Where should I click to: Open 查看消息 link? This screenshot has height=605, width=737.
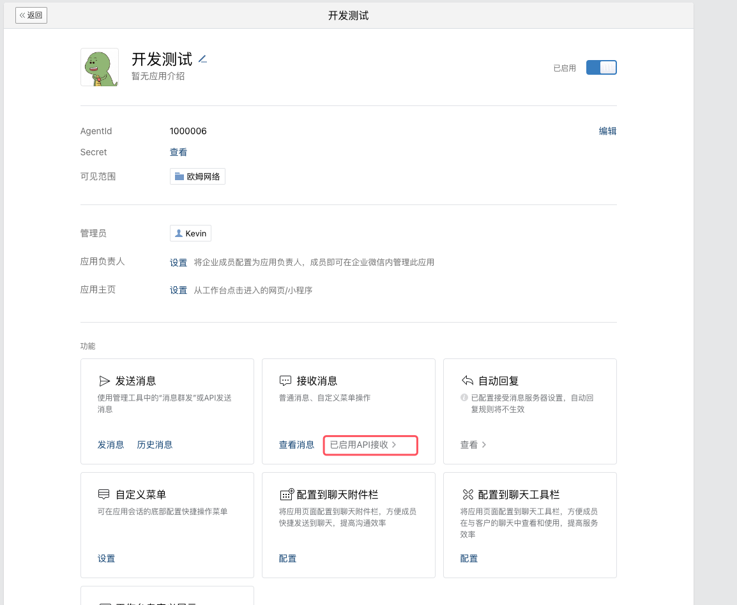click(x=296, y=445)
